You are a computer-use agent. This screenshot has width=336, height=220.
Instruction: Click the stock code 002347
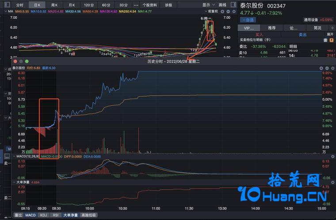click(276, 6)
